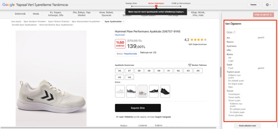
Task: Open the Hummel brand link
Action: pos(120,35)
